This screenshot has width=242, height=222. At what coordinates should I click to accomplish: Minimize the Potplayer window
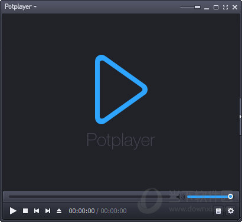207,8
